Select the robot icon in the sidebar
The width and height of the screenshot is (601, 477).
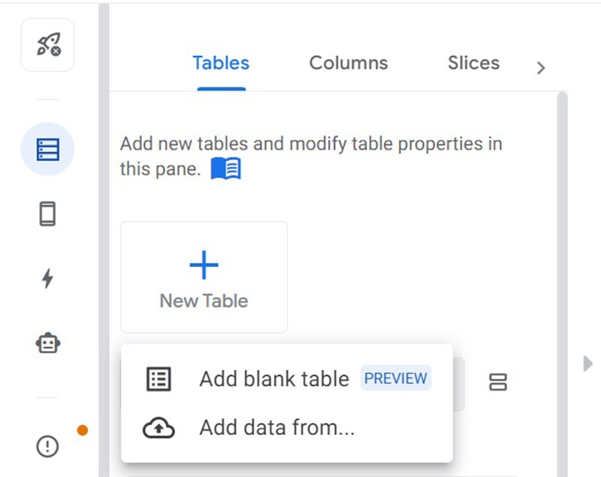pyautogui.click(x=47, y=344)
